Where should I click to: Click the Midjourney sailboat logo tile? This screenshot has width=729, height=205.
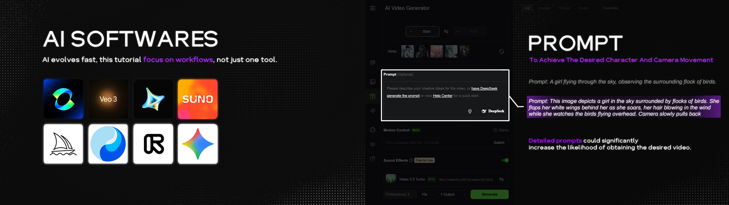(63, 144)
